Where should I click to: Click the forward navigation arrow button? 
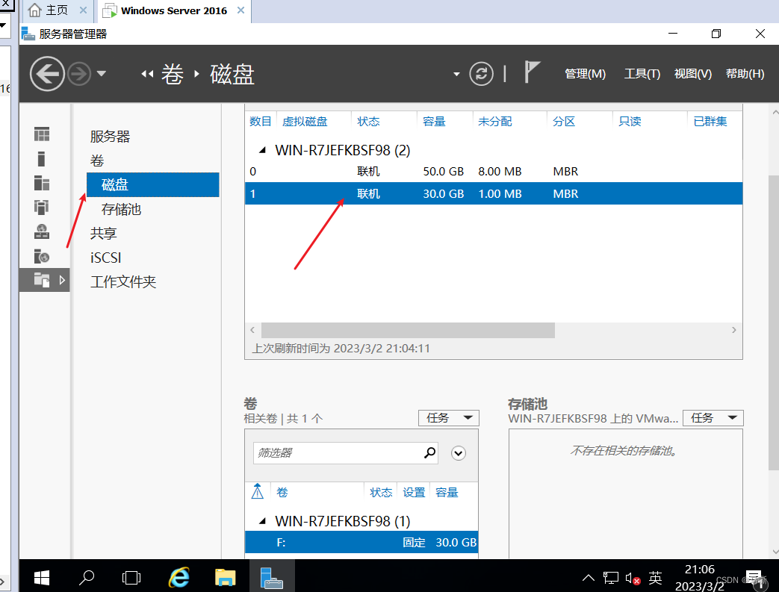[x=79, y=74]
